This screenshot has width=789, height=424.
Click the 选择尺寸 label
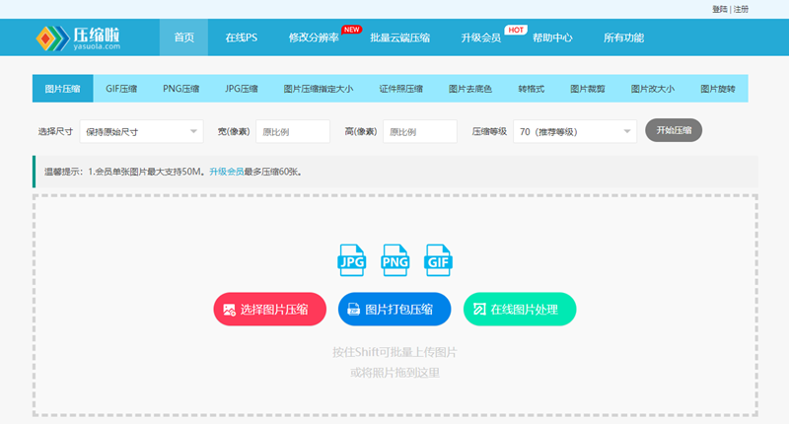[55, 131]
